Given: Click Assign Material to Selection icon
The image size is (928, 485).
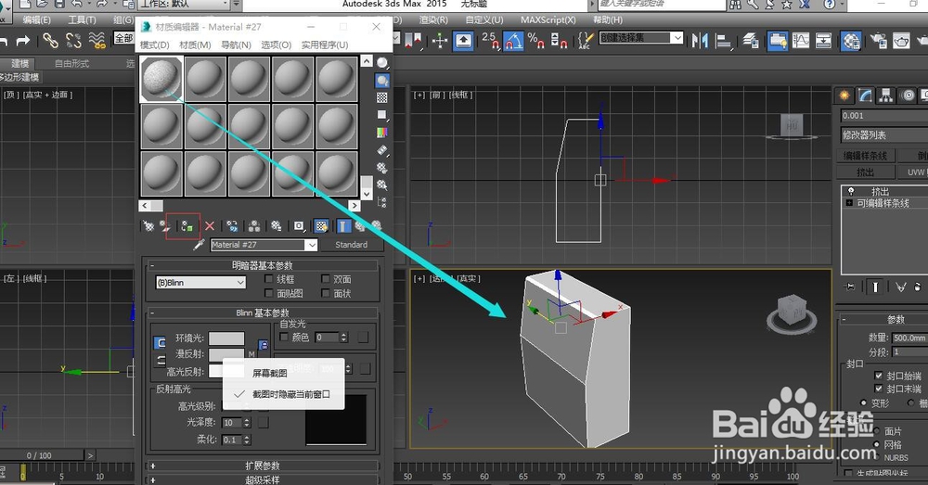Looking at the screenshot, I should (x=187, y=226).
